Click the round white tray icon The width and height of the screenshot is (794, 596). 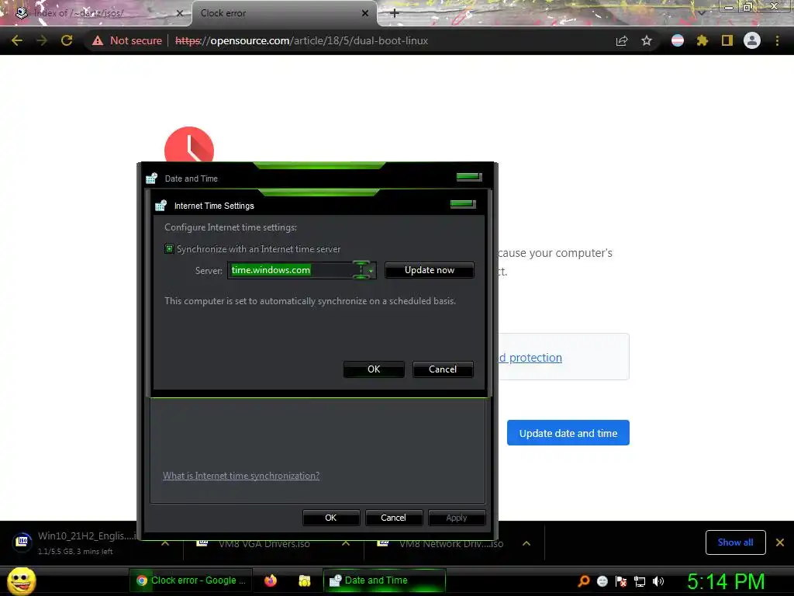[x=602, y=581]
